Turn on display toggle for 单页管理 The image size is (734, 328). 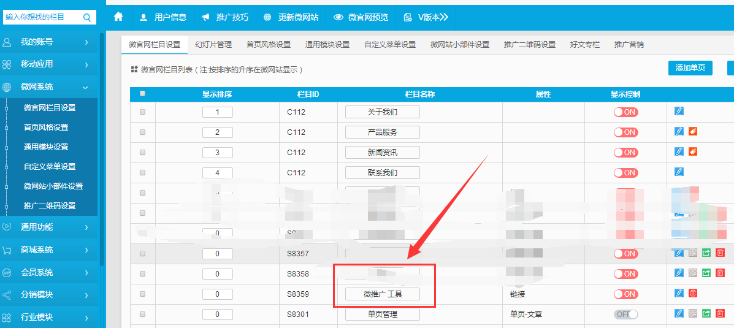(625, 314)
